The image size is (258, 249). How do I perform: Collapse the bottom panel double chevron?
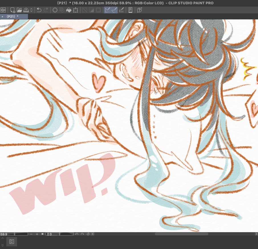(3, 245)
